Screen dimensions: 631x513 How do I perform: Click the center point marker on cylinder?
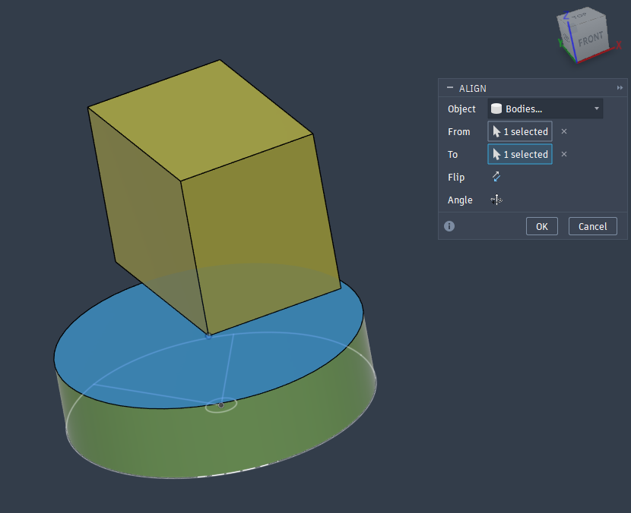click(x=221, y=405)
